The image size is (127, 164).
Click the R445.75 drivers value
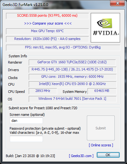point(72,70)
